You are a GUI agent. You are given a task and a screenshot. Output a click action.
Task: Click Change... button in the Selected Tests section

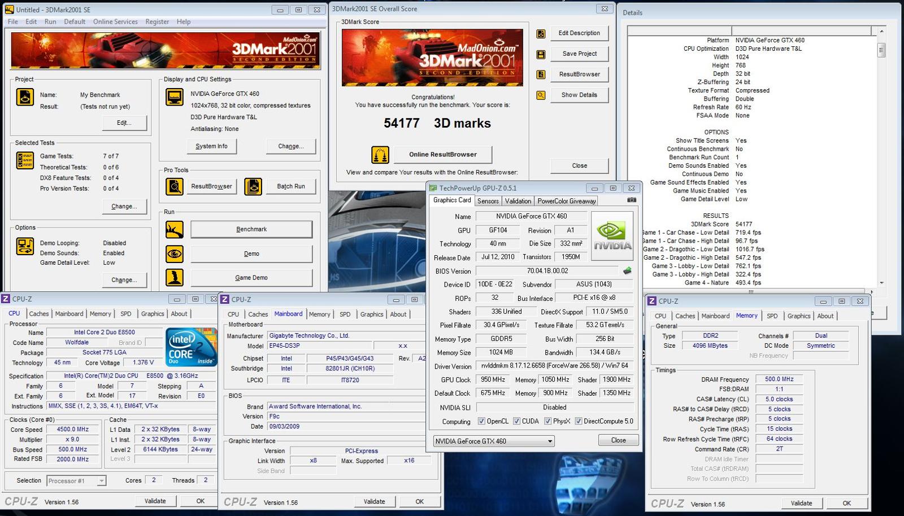pos(124,206)
